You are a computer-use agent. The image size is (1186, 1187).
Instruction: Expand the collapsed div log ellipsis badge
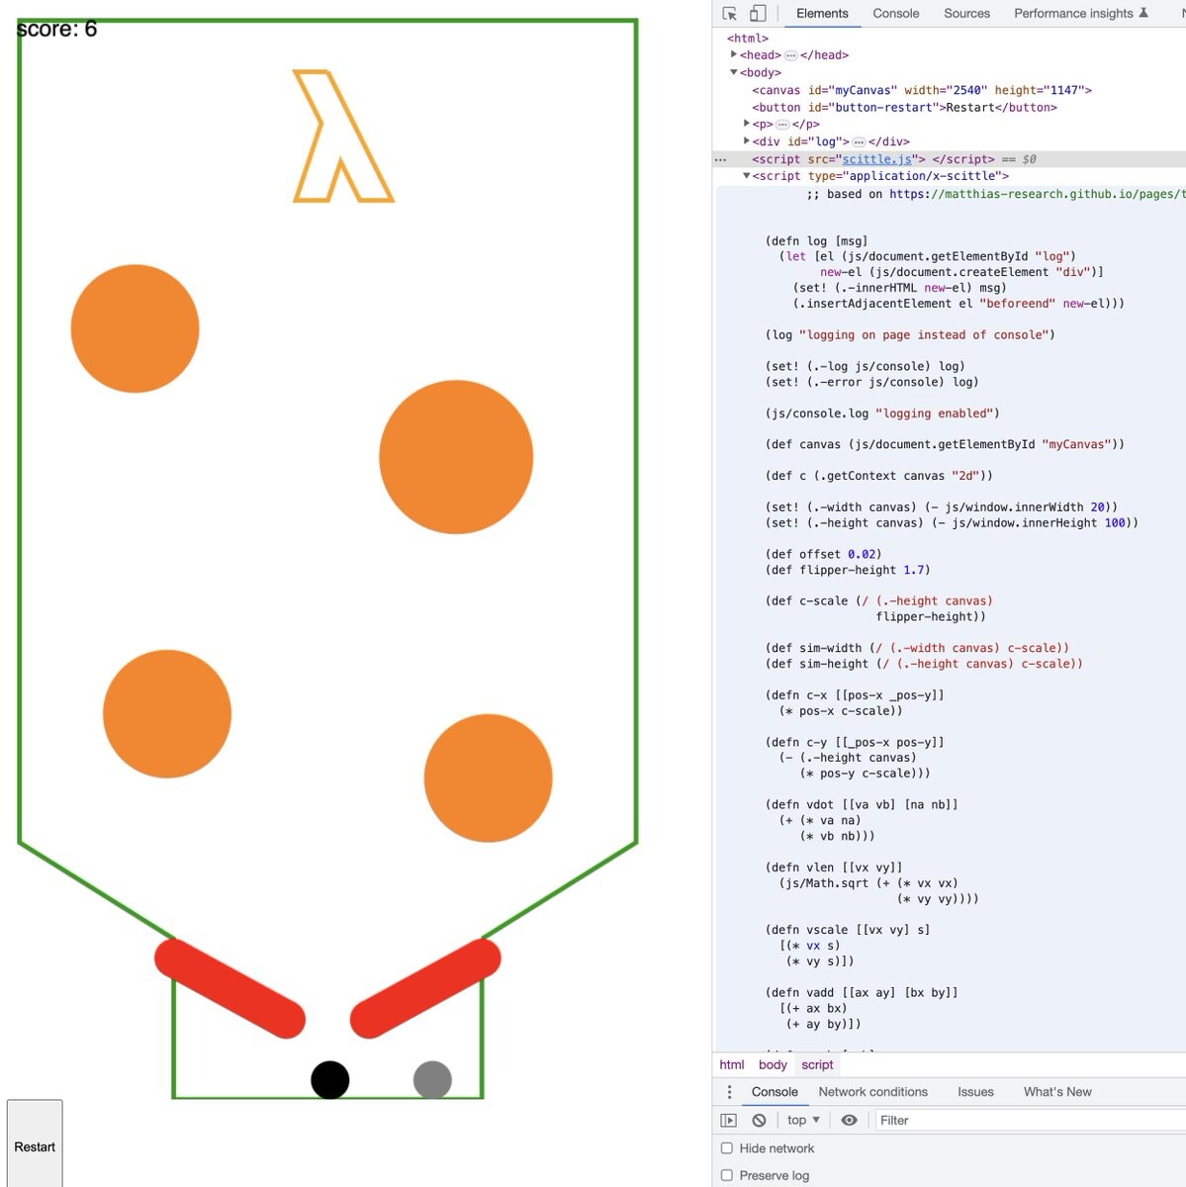pyautogui.click(x=859, y=142)
